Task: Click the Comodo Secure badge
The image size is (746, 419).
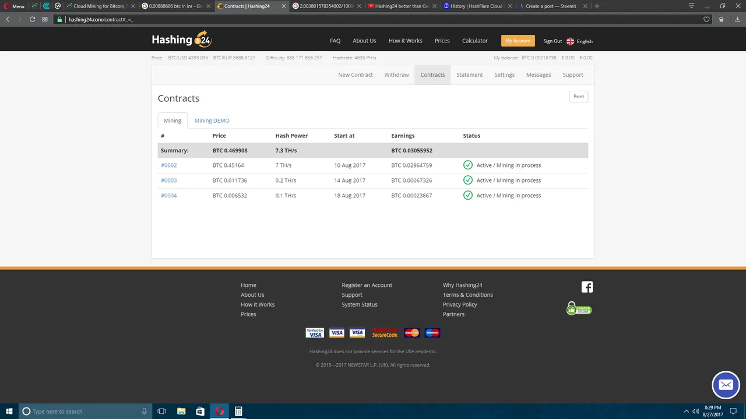Action: (579, 308)
